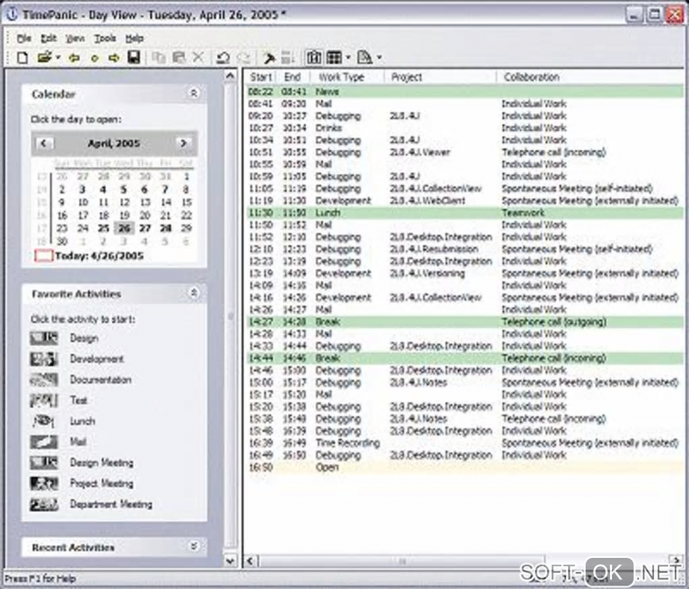This screenshot has width=689, height=589.
Task: Start the Design Meeting favorite activity
Action: coord(82,463)
